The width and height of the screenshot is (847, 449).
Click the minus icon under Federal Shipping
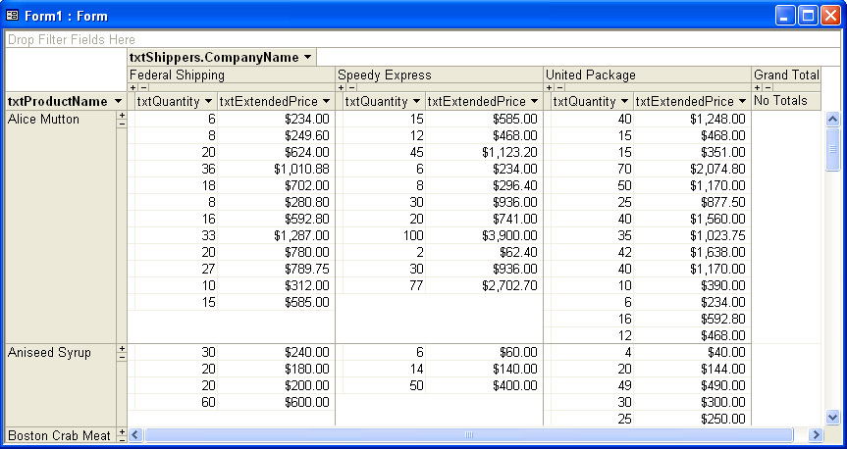pos(141,88)
